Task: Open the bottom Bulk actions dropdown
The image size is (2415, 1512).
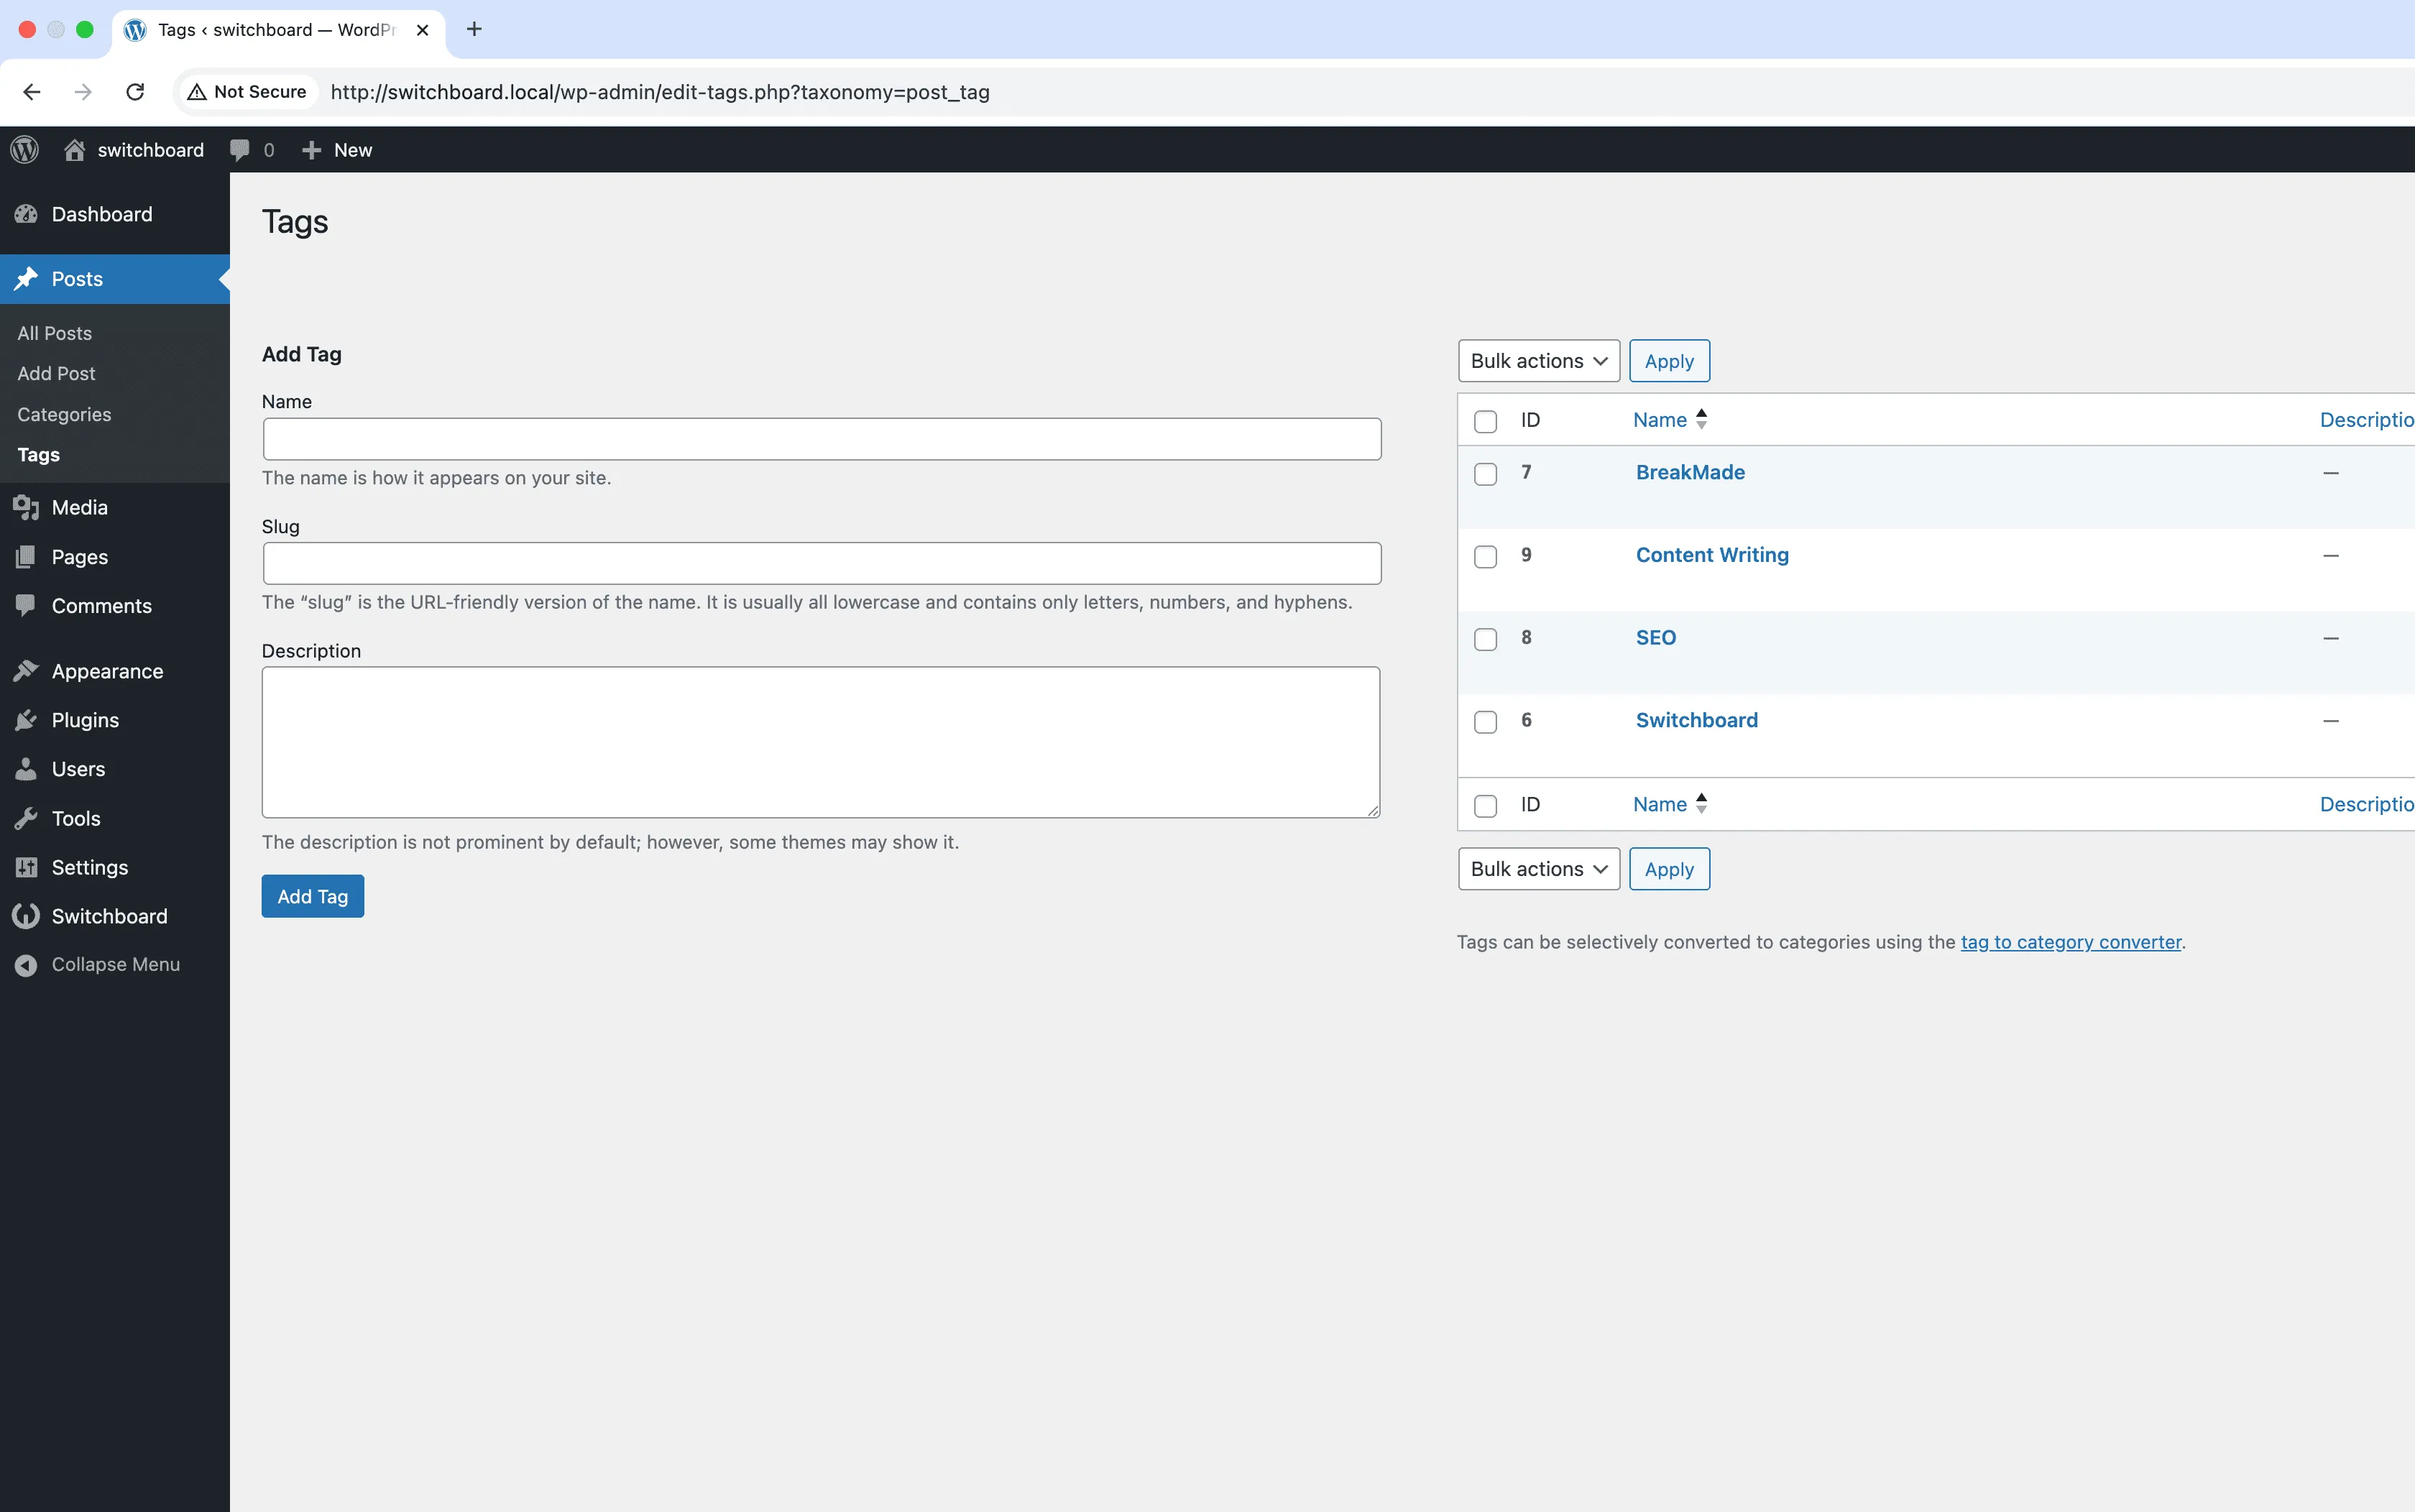Action: tap(1538, 868)
